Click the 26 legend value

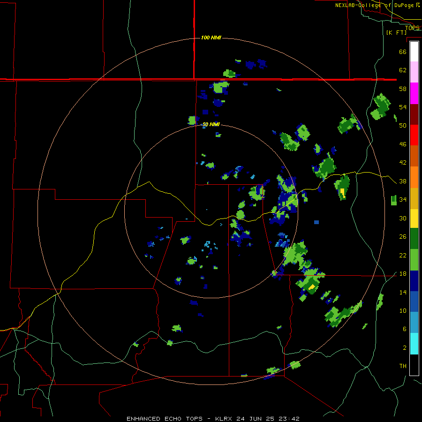403,237
